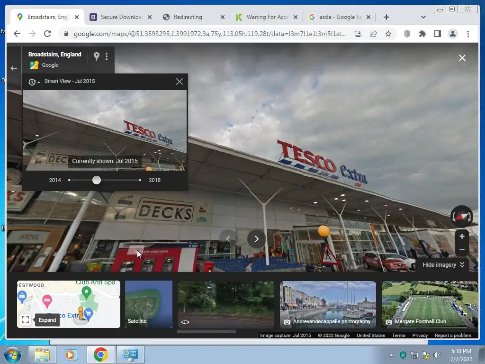Toggle browser side panel icon
Screen dimensions: 485x364
click(x=437, y=34)
